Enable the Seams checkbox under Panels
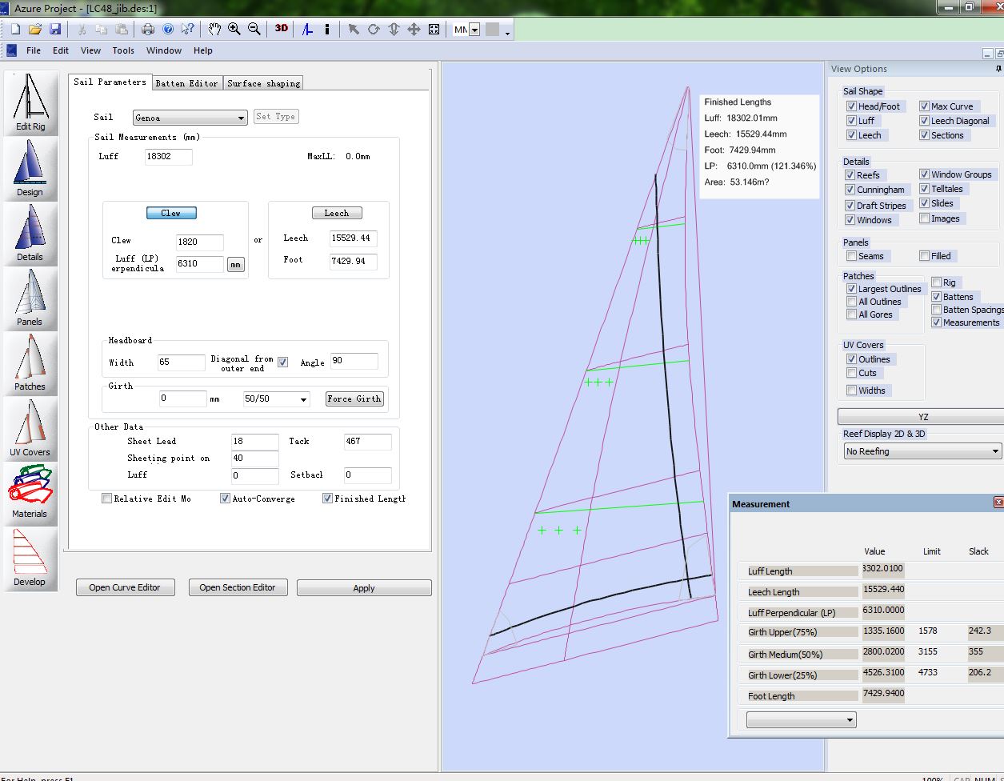 click(x=851, y=256)
